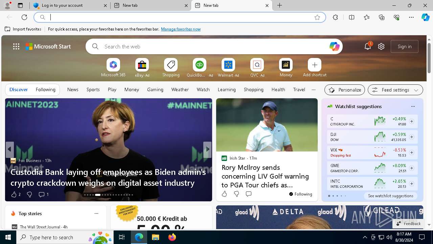Add Citigroup to watchlist

411,121
